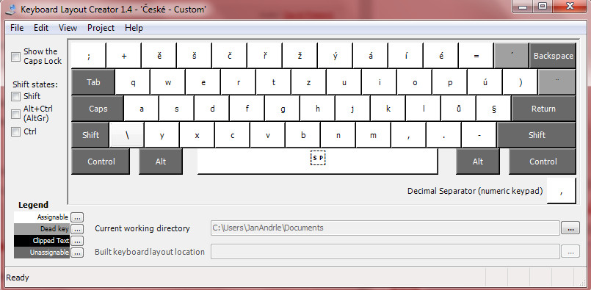Viewport: 591px width, 290px height.
Task: Click the Clipped Text black color swatch
Action: tap(41, 241)
